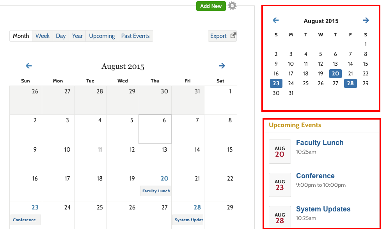
Task: Click the Aug 20 date badge
Action: point(280,151)
